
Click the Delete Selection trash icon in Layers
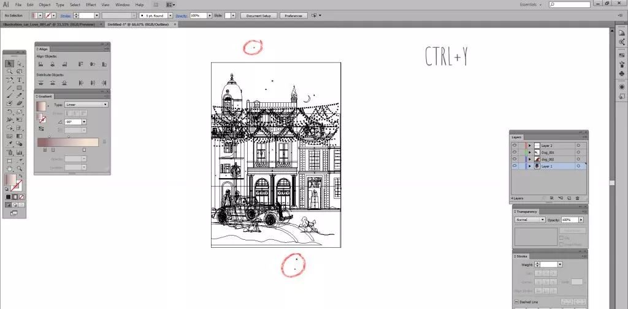click(x=577, y=198)
